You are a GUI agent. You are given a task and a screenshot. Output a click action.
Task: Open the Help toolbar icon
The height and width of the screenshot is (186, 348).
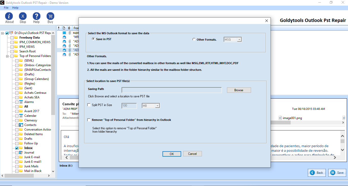(37, 16)
